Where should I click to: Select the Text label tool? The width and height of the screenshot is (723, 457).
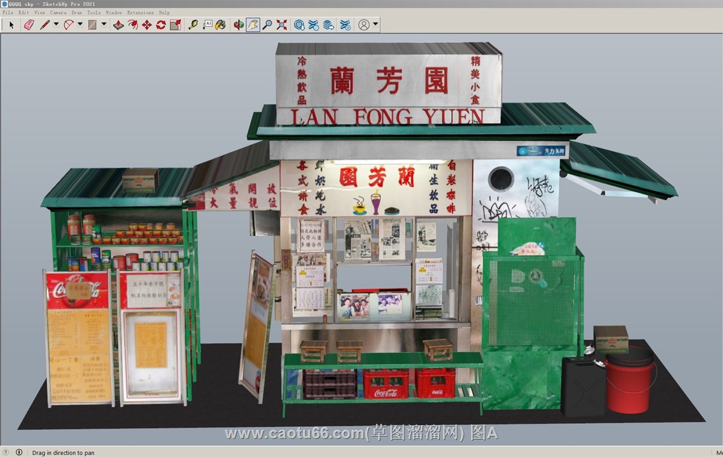click(207, 25)
